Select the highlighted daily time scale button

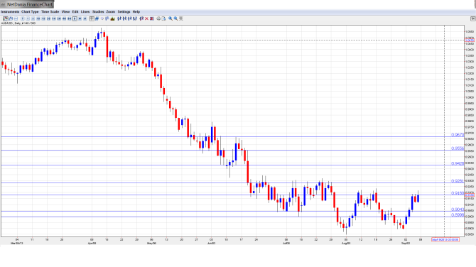[x=75, y=18]
